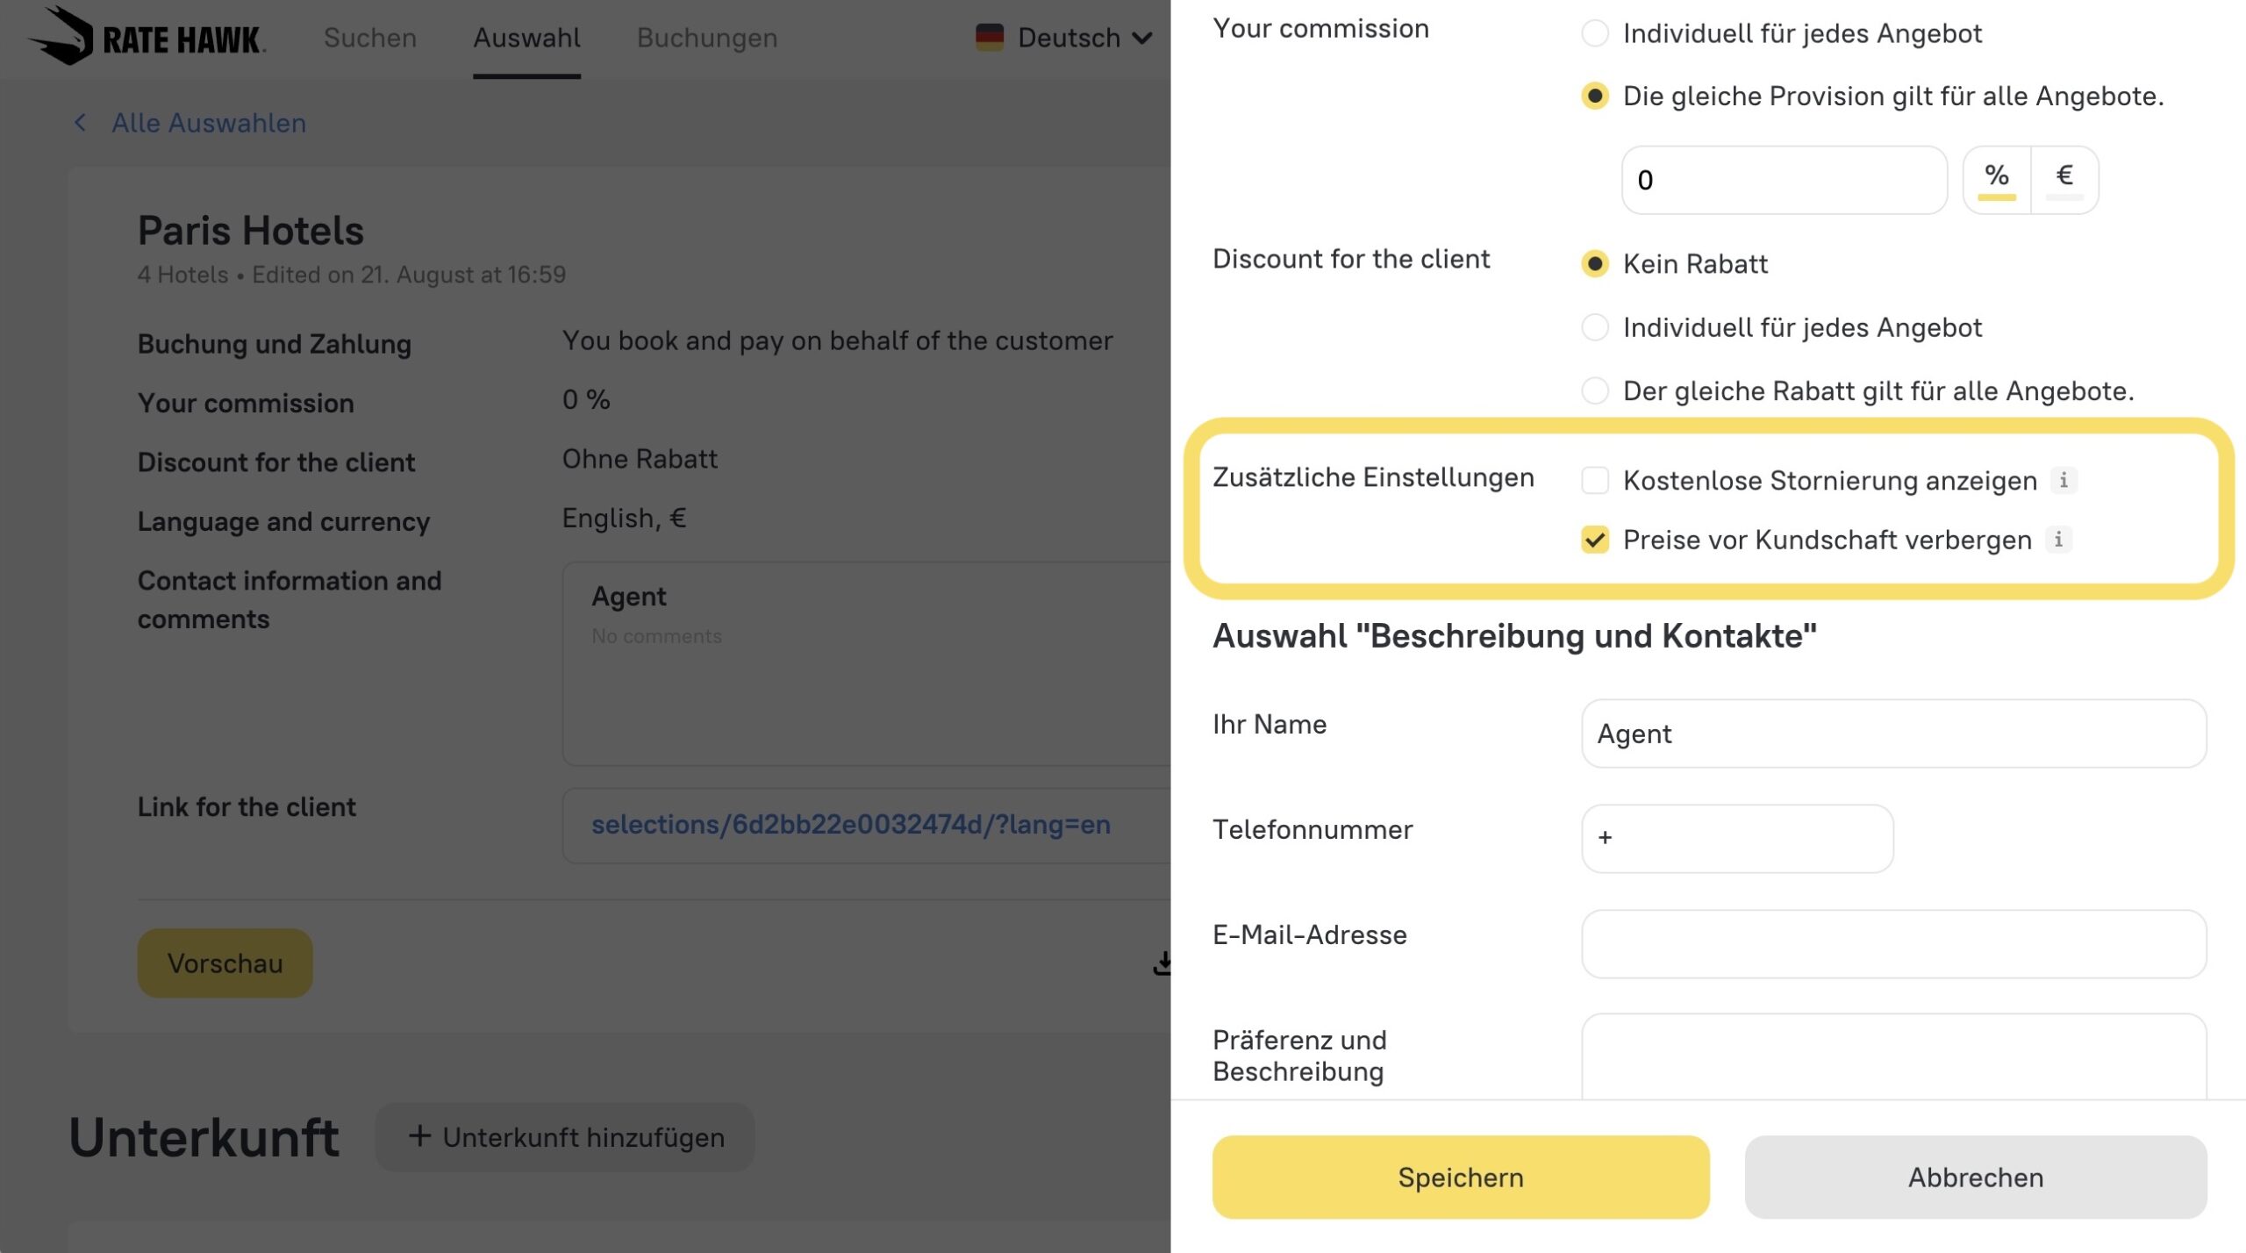Switch to the Buchungen tab

coord(706,38)
